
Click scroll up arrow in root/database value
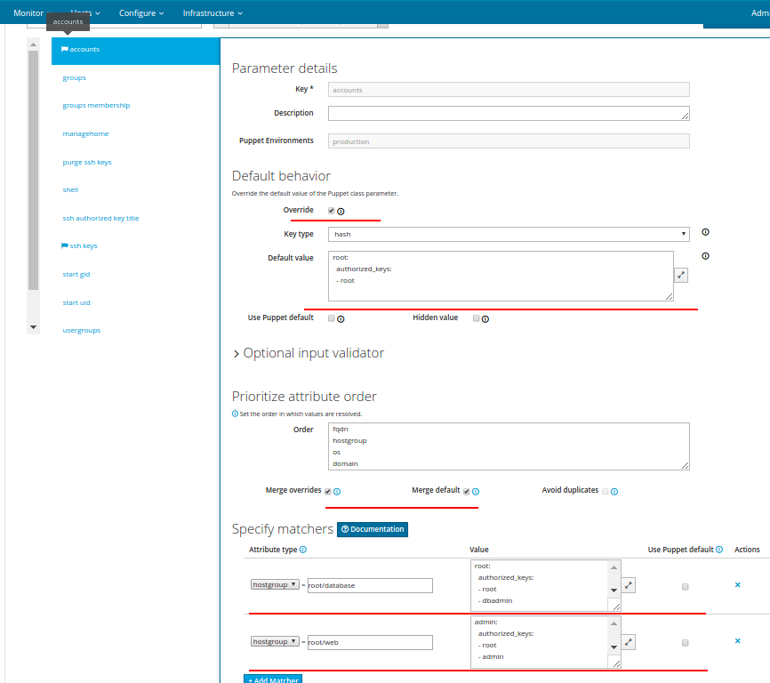[x=614, y=567]
